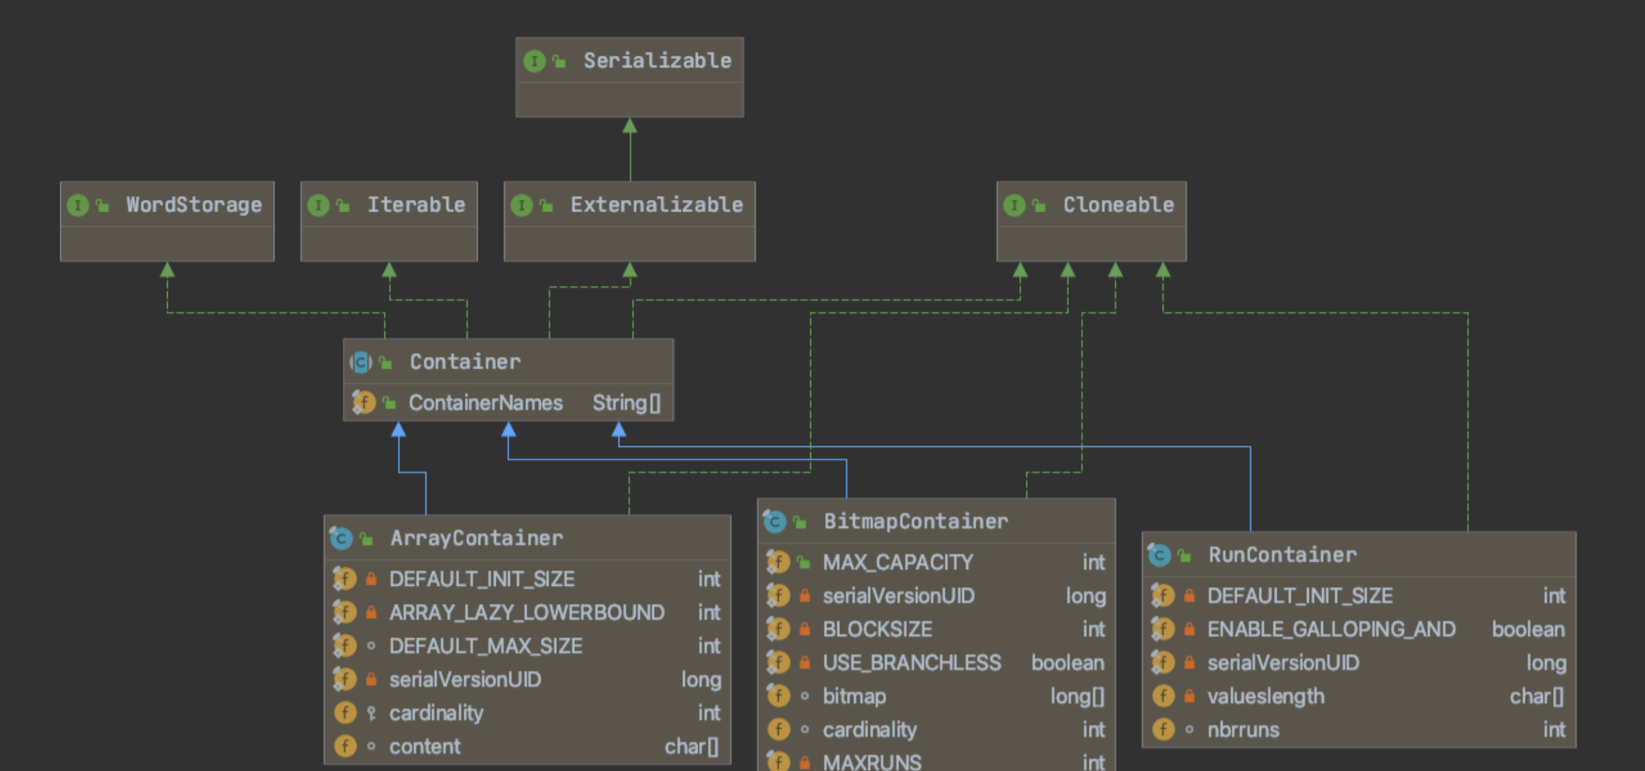The image size is (1645, 771).
Task: Select the content field in ArrayContainer
Action: [425, 746]
